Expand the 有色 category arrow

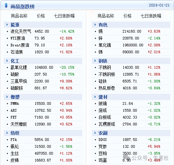tap(95, 25)
